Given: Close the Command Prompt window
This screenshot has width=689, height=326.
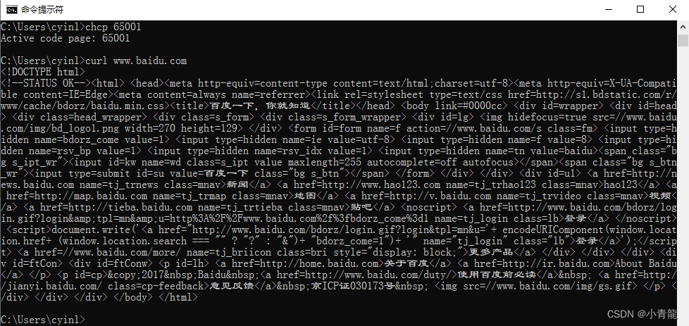Looking at the screenshot, I should pyautogui.click(x=672, y=10).
